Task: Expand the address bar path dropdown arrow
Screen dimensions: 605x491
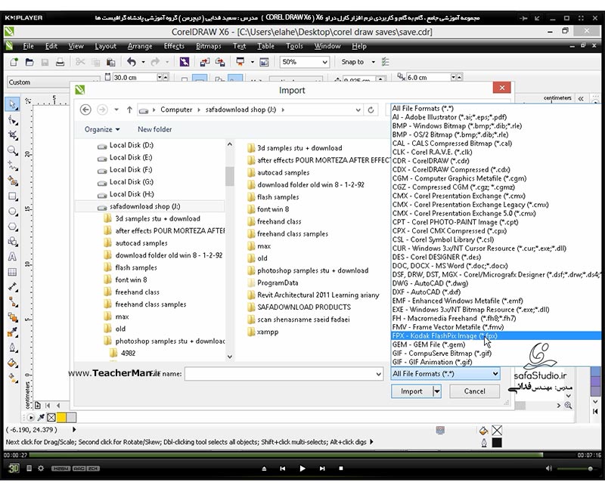Action: coord(358,110)
